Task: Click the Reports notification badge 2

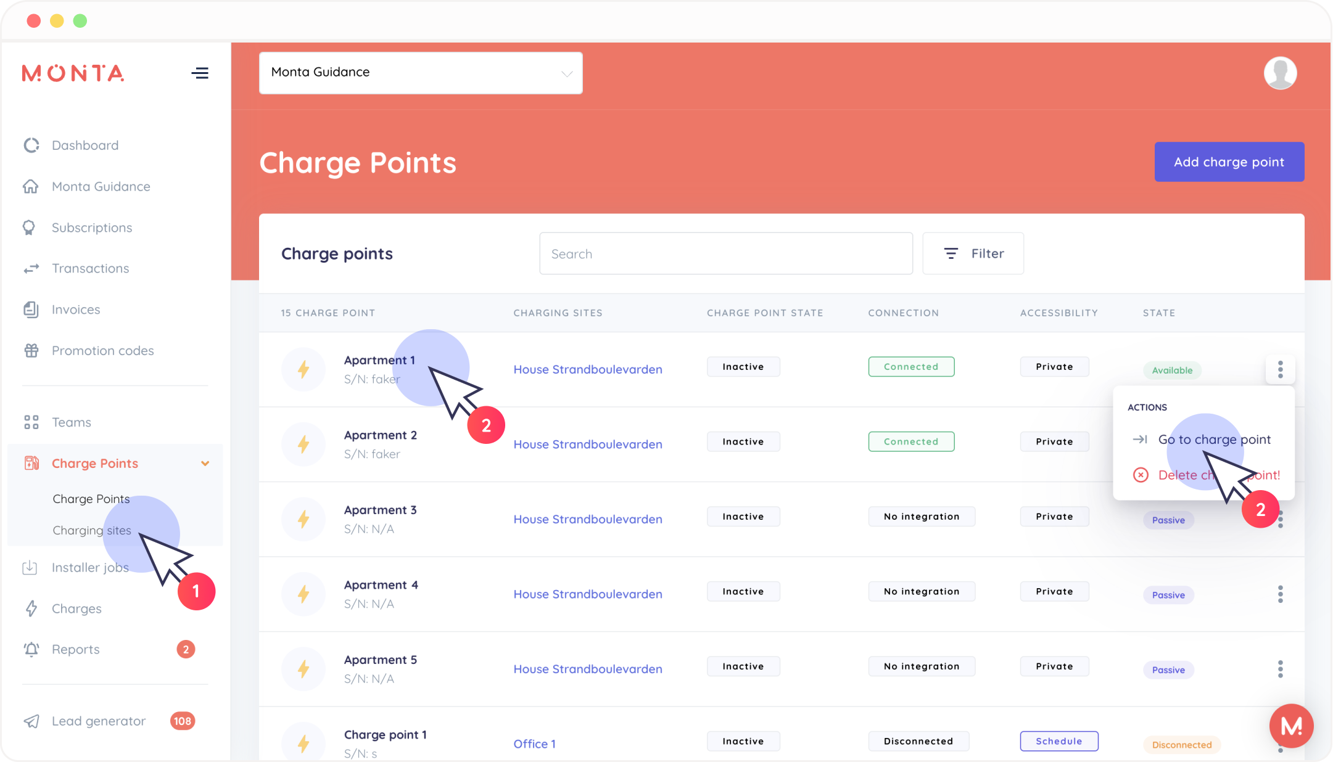Action: point(186,649)
